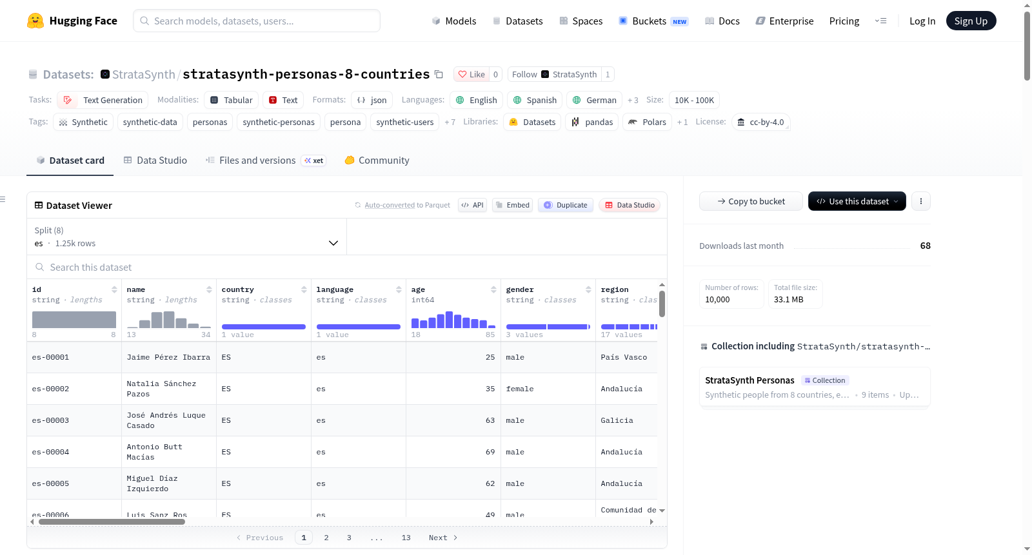Open the Use this dataset dropdown

(x=857, y=201)
